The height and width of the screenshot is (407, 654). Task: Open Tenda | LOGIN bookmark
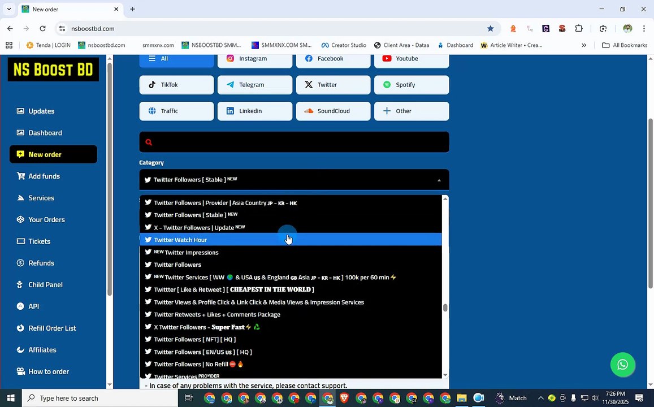(x=49, y=45)
